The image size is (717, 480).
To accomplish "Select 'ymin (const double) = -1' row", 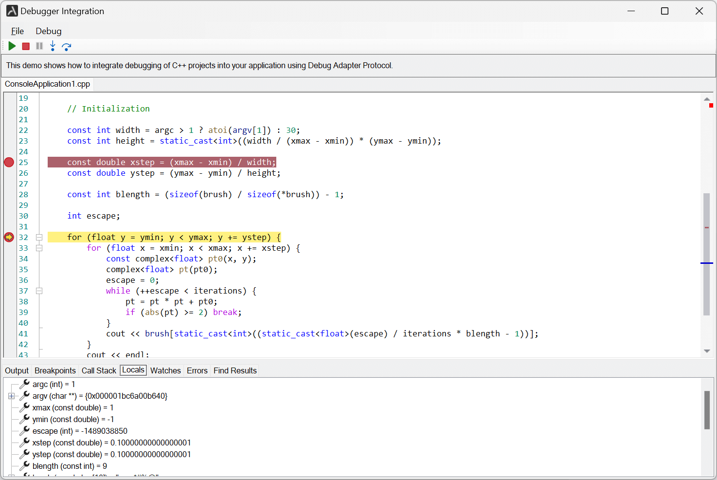I will click(x=73, y=420).
